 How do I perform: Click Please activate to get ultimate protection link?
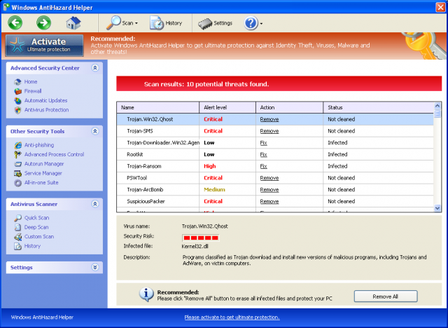point(232,317)
